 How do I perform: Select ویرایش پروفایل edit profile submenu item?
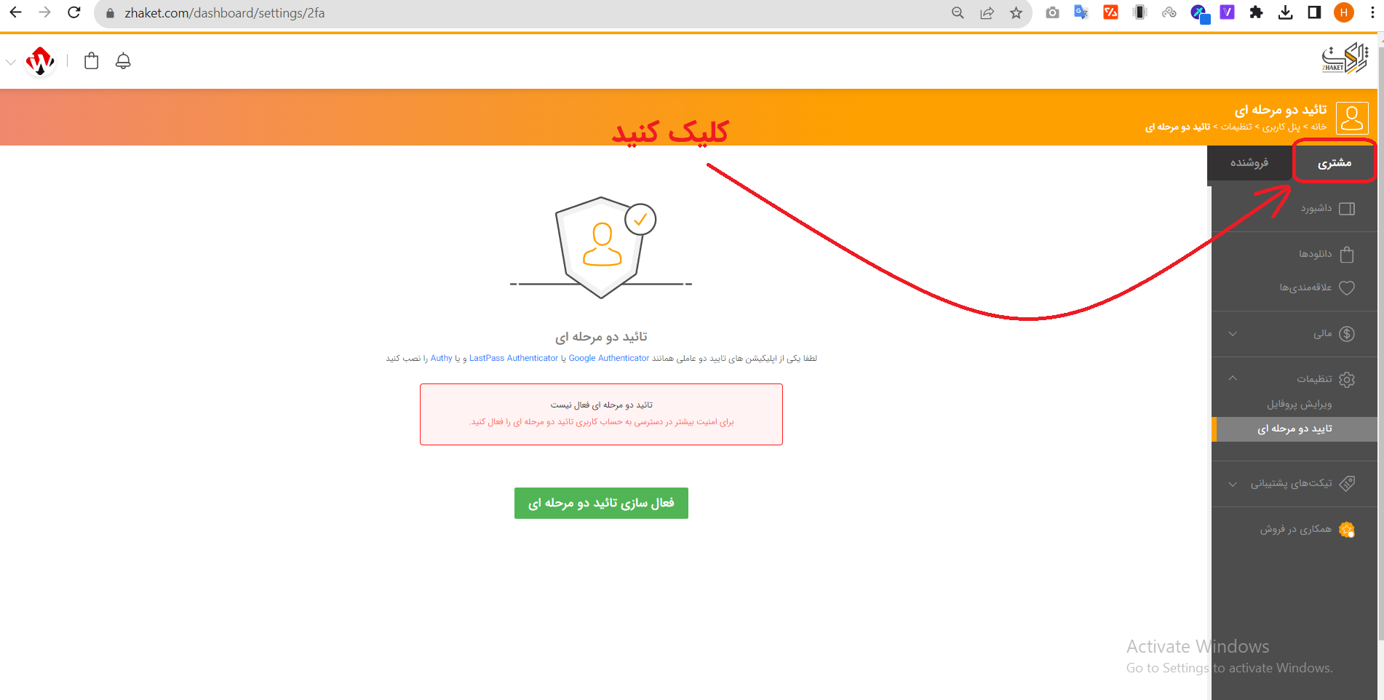1300,404
